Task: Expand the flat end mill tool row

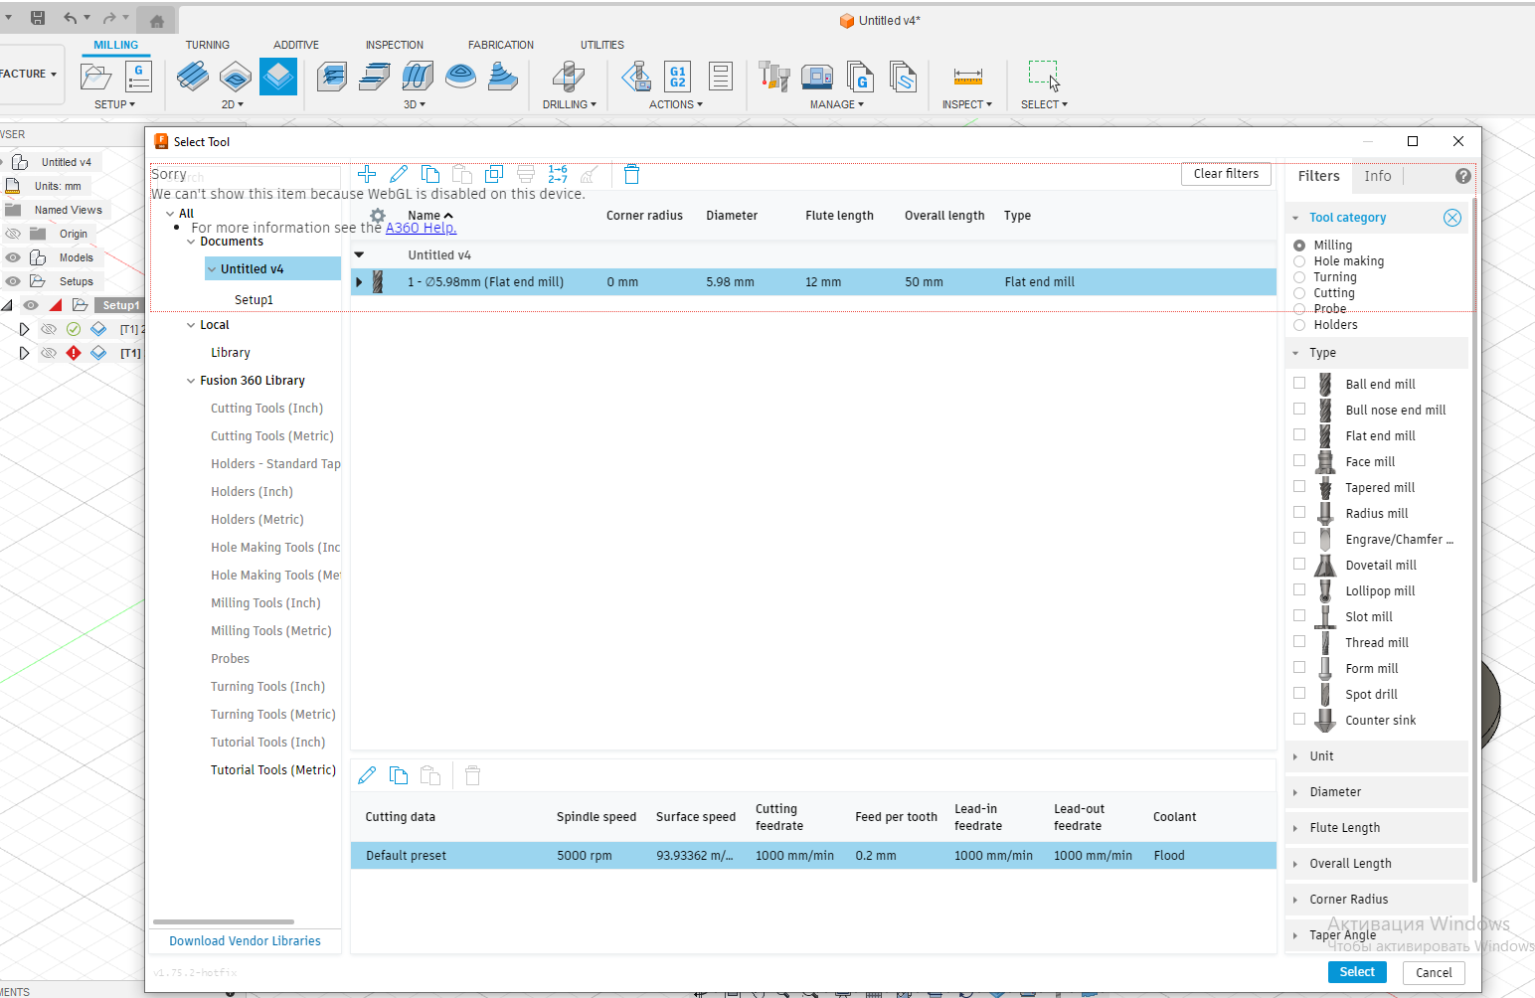Action: tap(359, 282)
